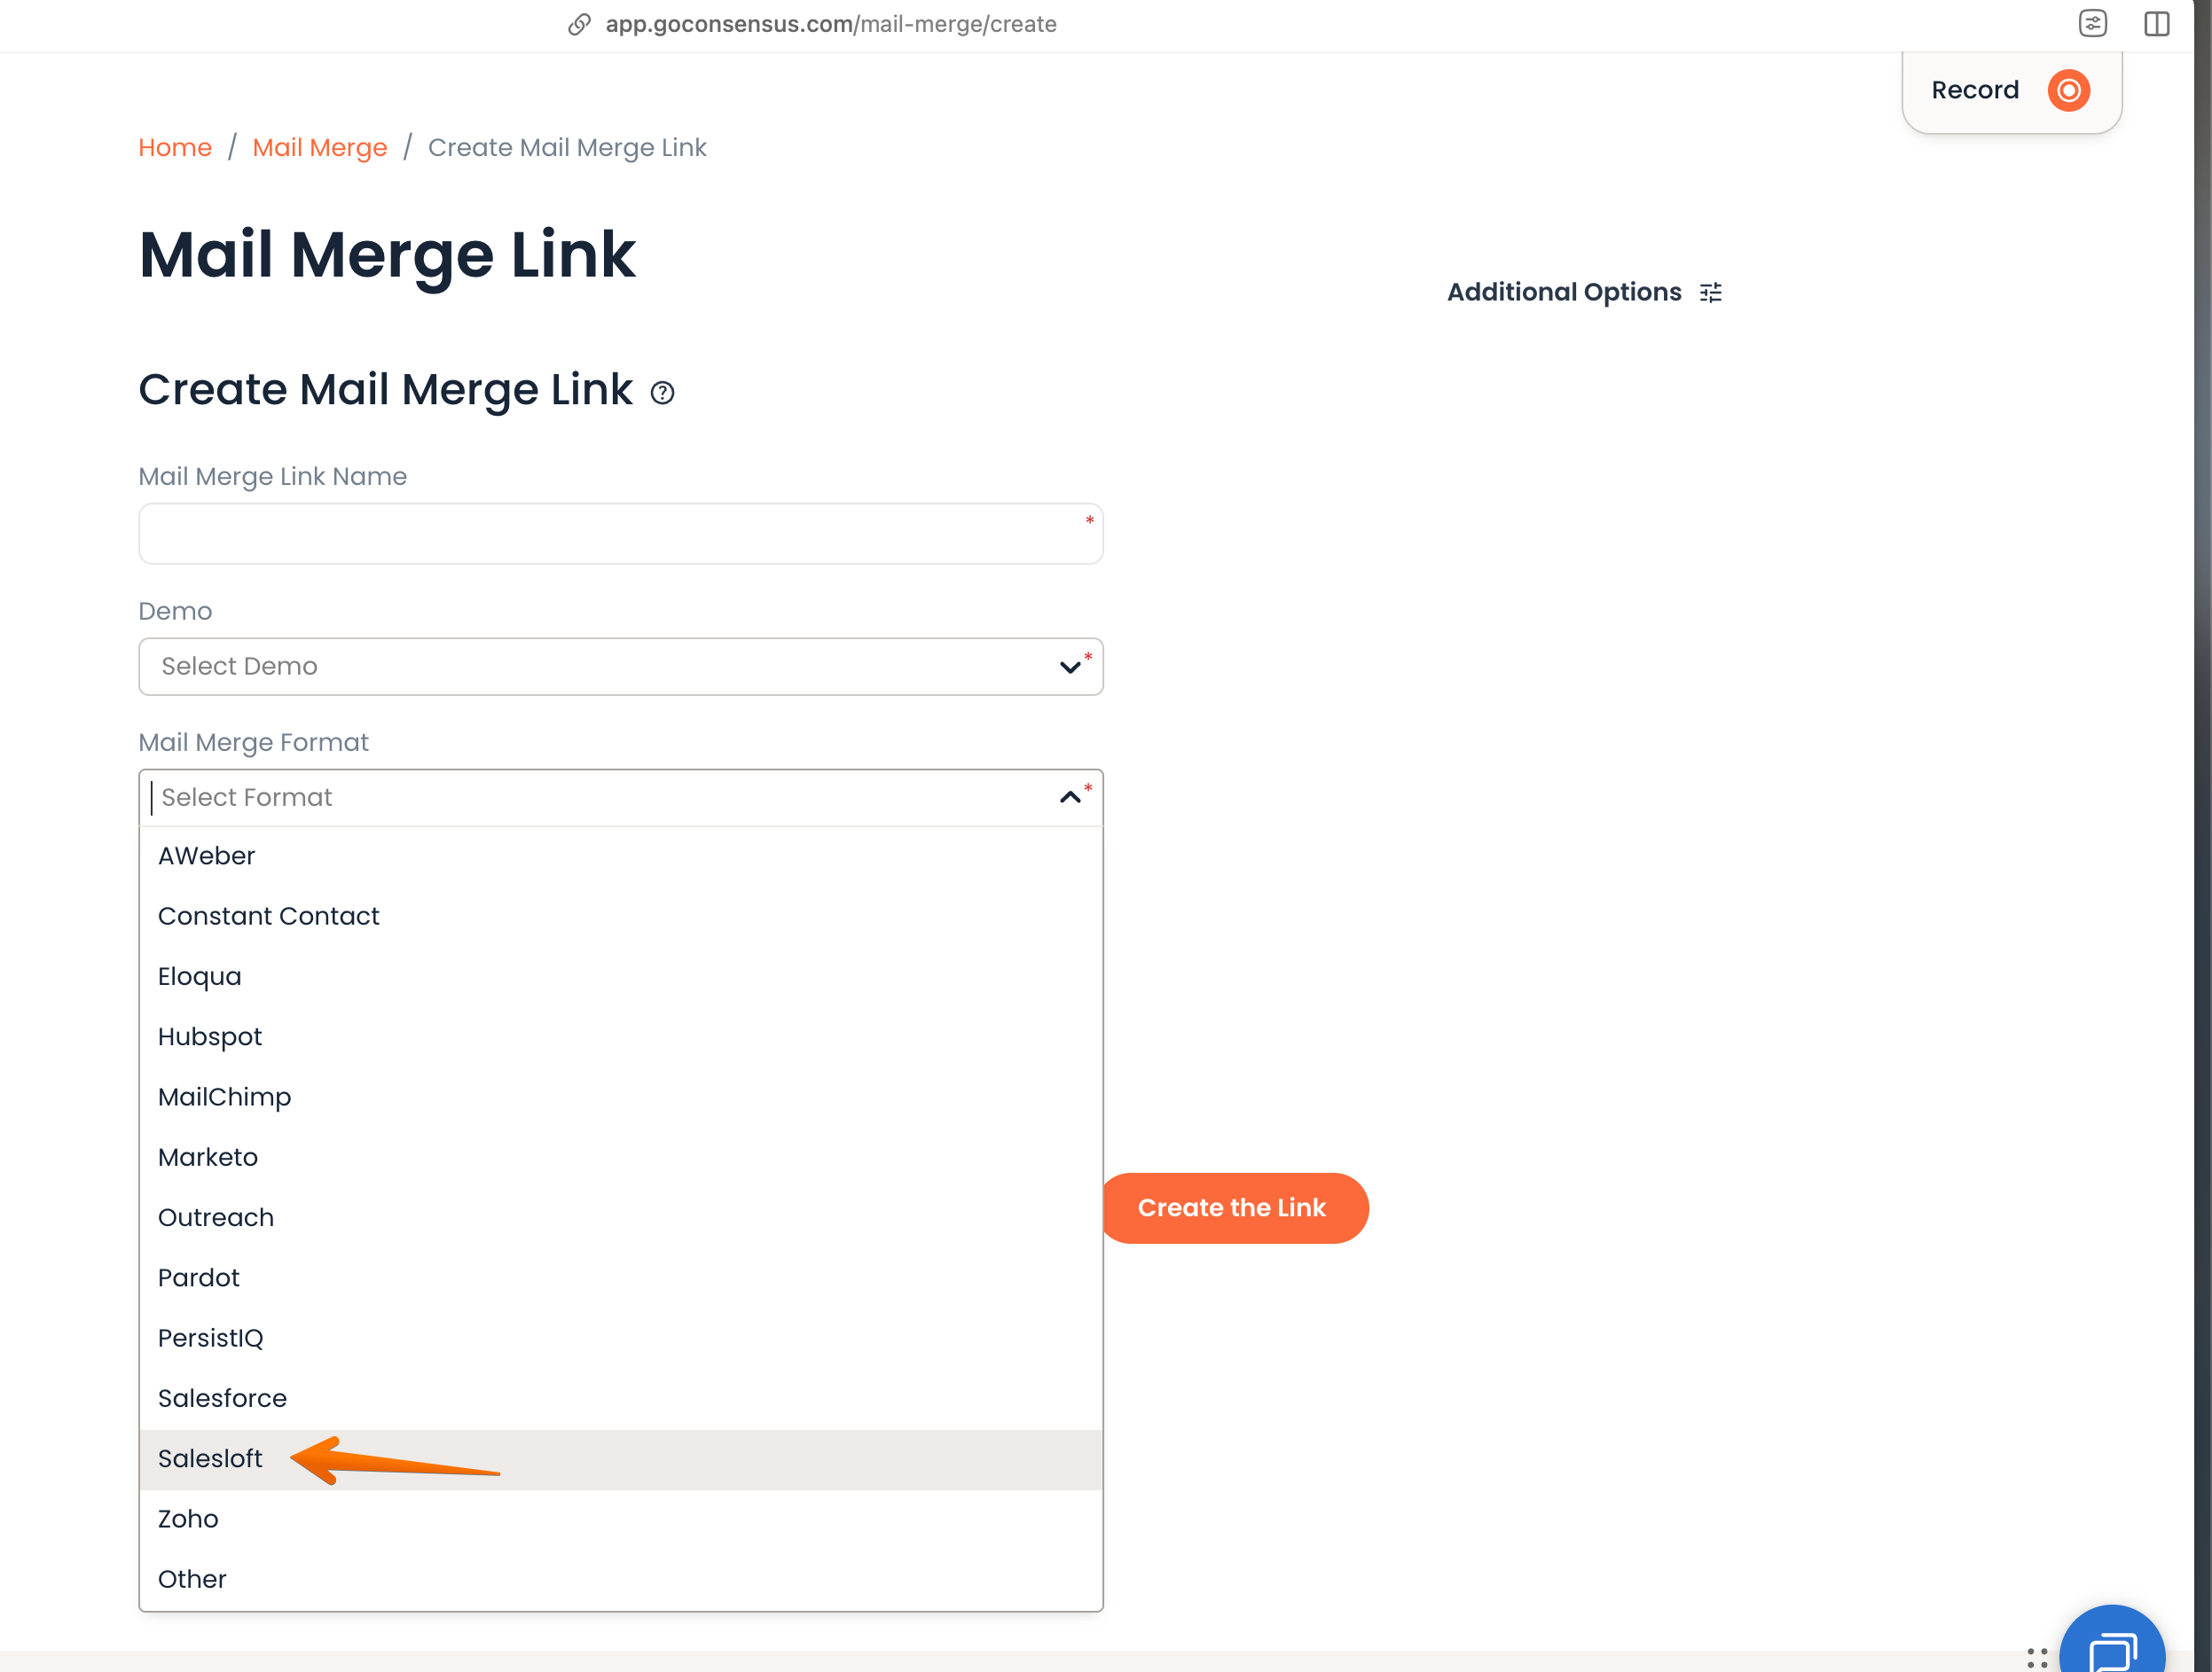Open Additional Options
2212x1672 pixels.
tap(1584, 293)
